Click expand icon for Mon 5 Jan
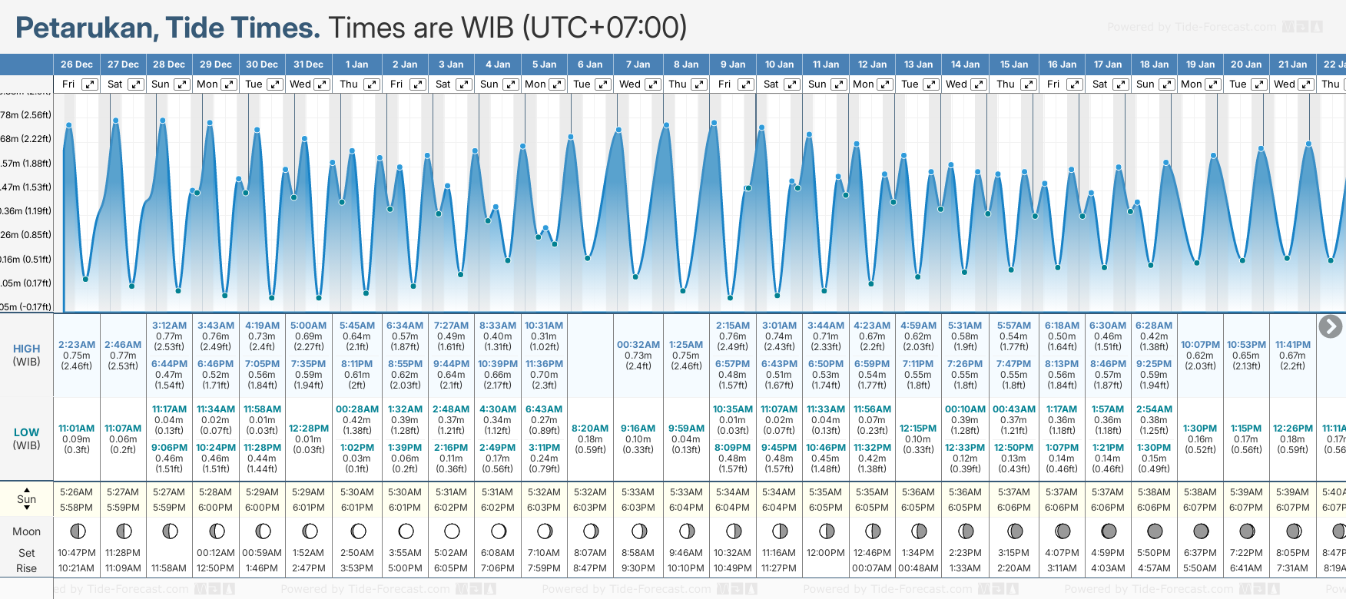Viewport: 1346px width, 599px height. pos(557,84)
